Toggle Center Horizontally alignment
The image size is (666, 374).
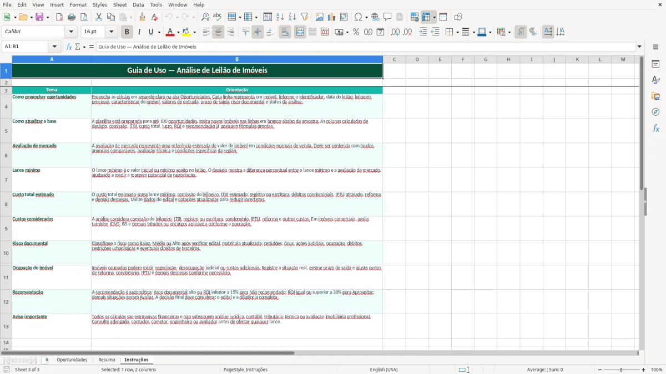point(218,32)
